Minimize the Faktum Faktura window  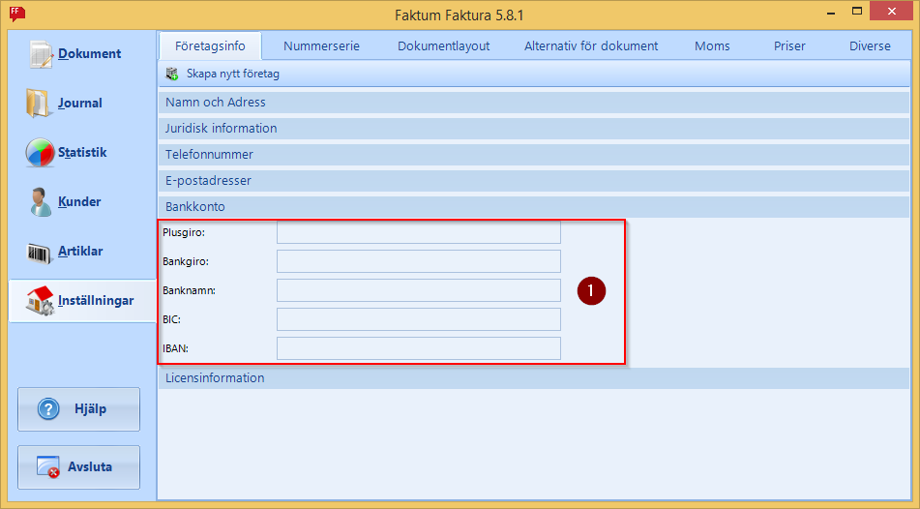pos(831,12)
